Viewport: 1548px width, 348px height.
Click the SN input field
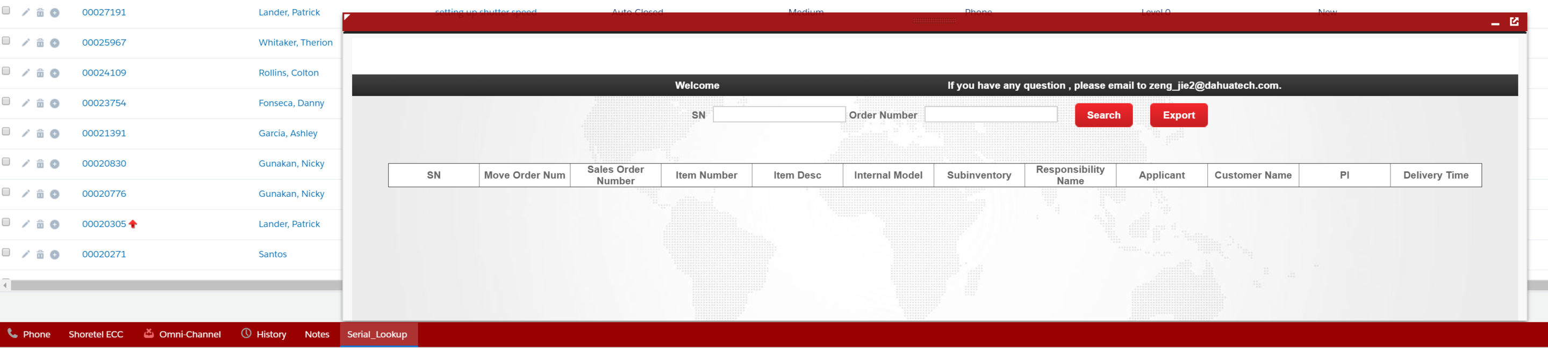click(x=779, y=115)
